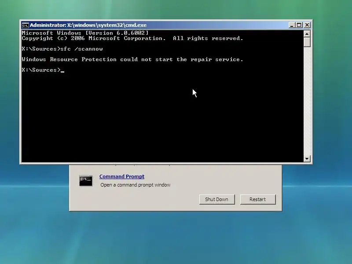Image resolution: width=352 pixels, height=264 pixels.
Task: Click the last 'X:\Sources>' prompt line
Action: pyautogui.click(x=43, y=70)
